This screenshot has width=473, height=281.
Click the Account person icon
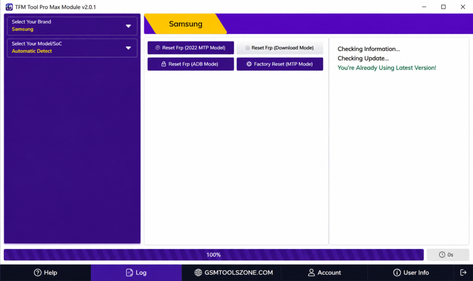(x=311, y=273)
